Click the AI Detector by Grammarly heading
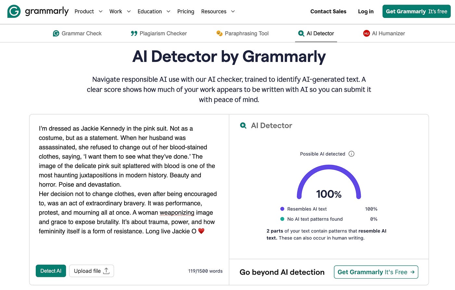455x290 pixels. [x=229, y=56]
